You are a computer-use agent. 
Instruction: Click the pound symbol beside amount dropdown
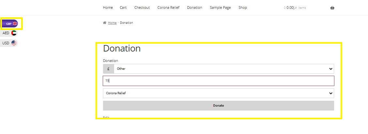click(x=108, y=69)
